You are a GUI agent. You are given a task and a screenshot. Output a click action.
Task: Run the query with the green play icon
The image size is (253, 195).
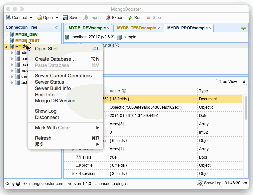pos(130,17)
